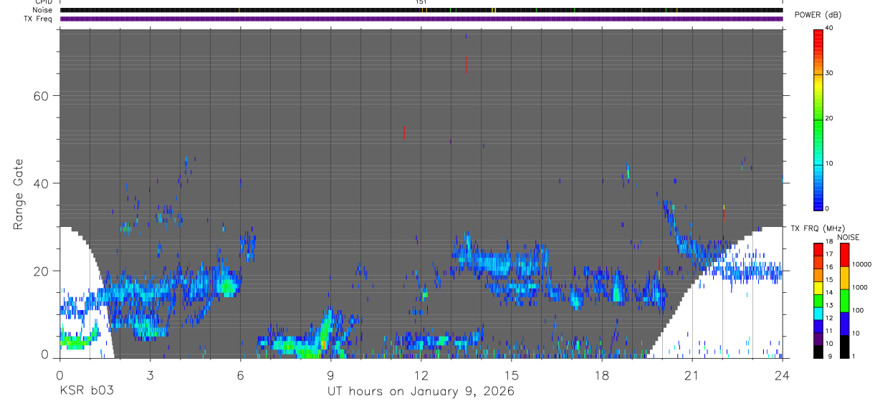Click the POWER (dB) color bar legend
Viewport: 880px width, 406px height.
(818, 119)
